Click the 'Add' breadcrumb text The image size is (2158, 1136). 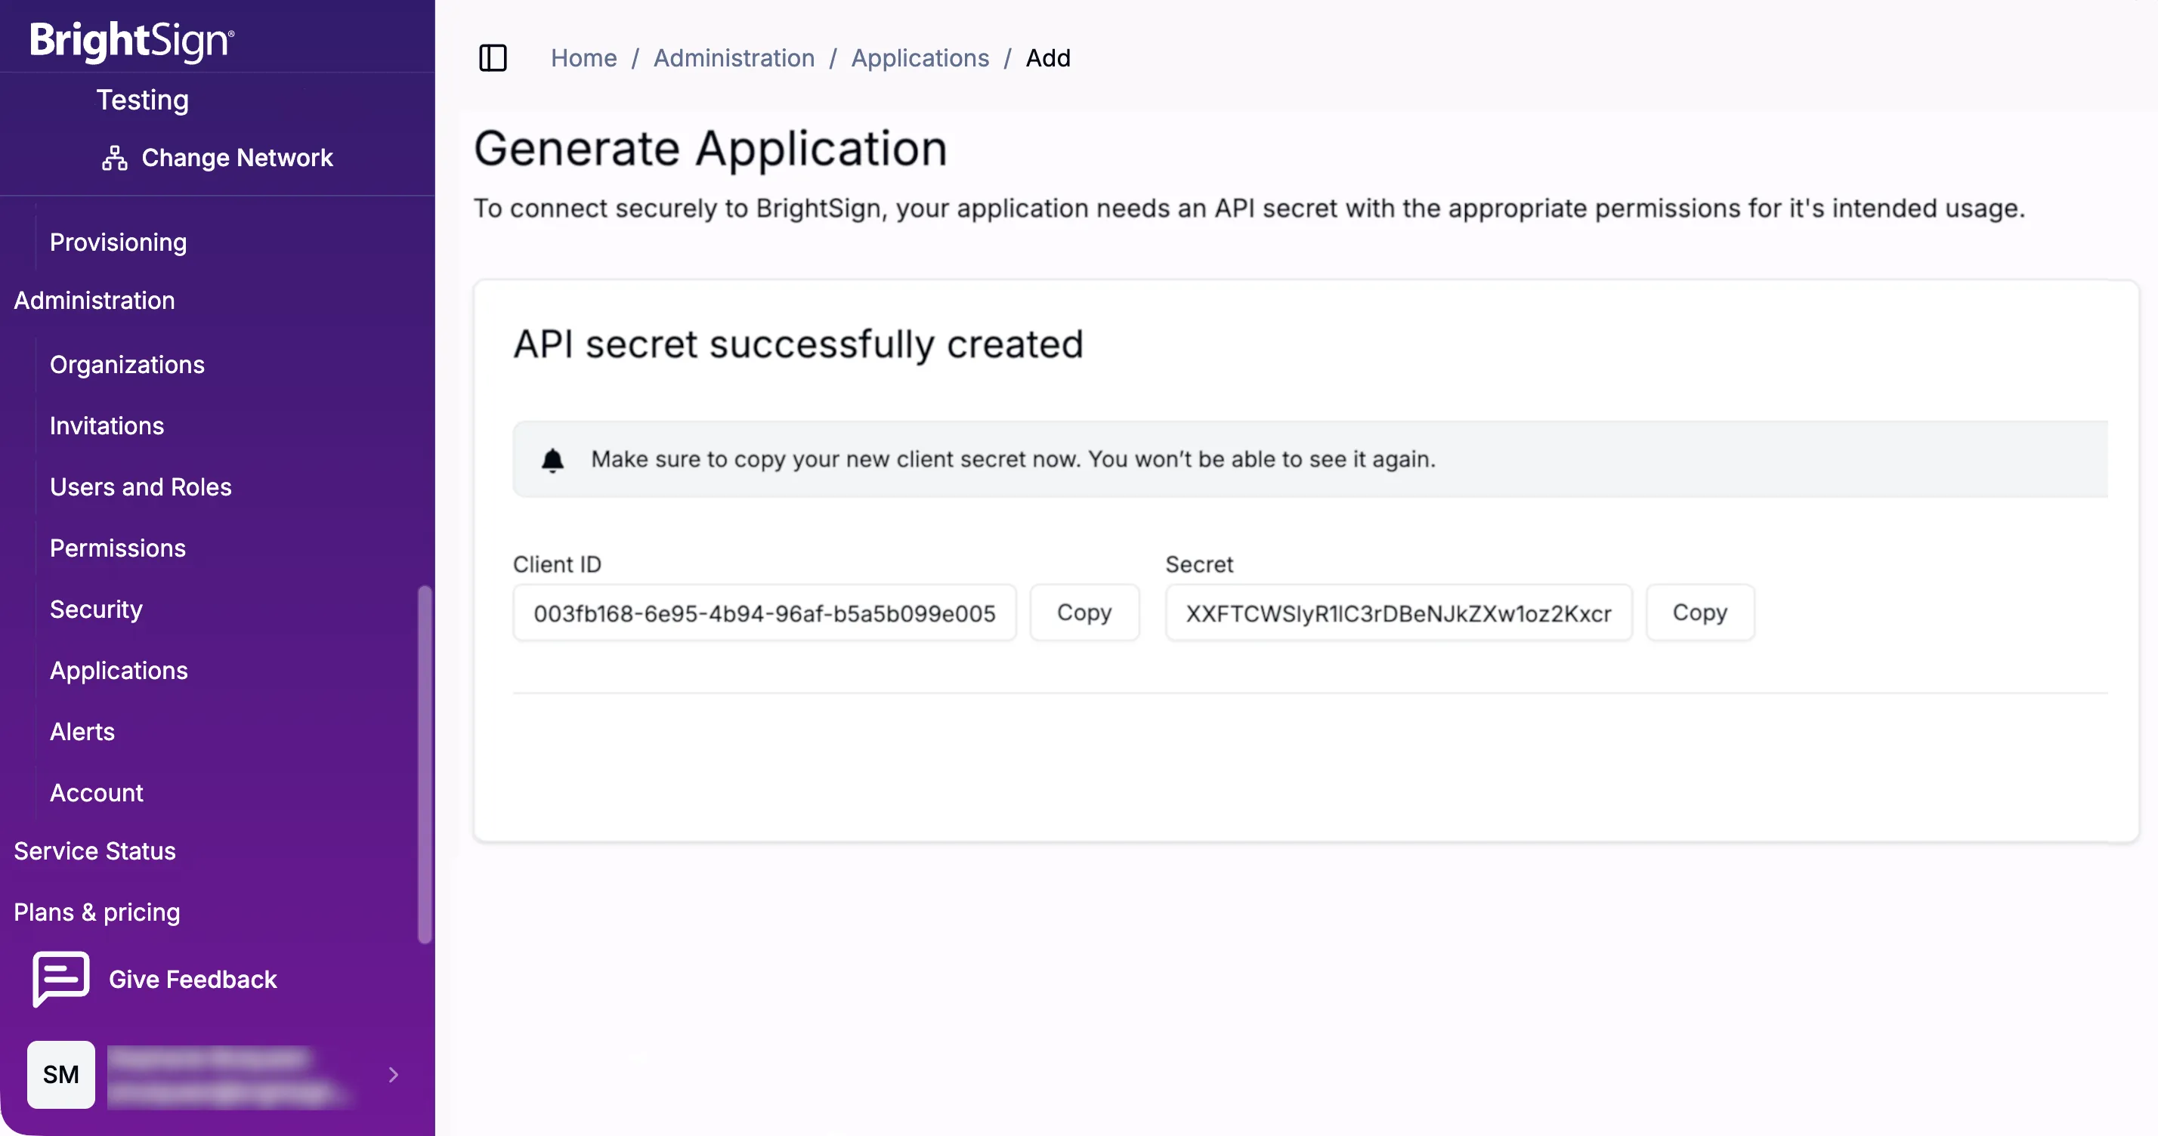pyautogui.click(x=1048, y=57)
